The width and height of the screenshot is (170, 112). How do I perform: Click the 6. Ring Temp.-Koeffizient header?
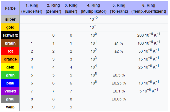pyautogui.click(x=149, y=8)
